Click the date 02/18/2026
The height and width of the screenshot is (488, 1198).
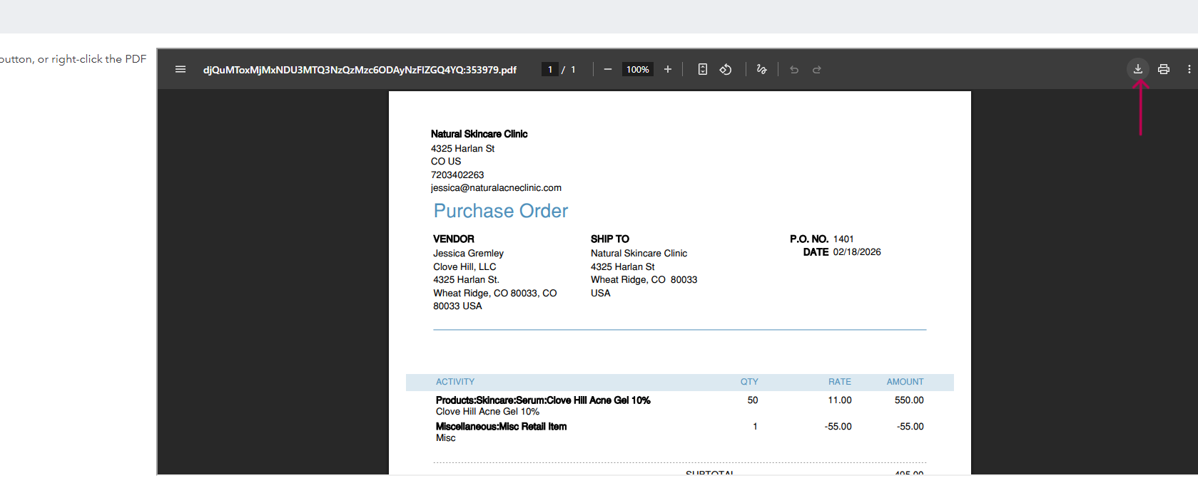point(857,252)
